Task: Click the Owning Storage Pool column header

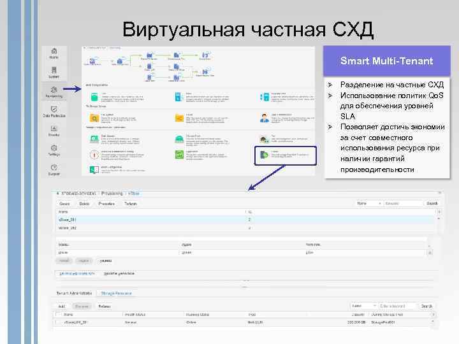Action: 388,315
